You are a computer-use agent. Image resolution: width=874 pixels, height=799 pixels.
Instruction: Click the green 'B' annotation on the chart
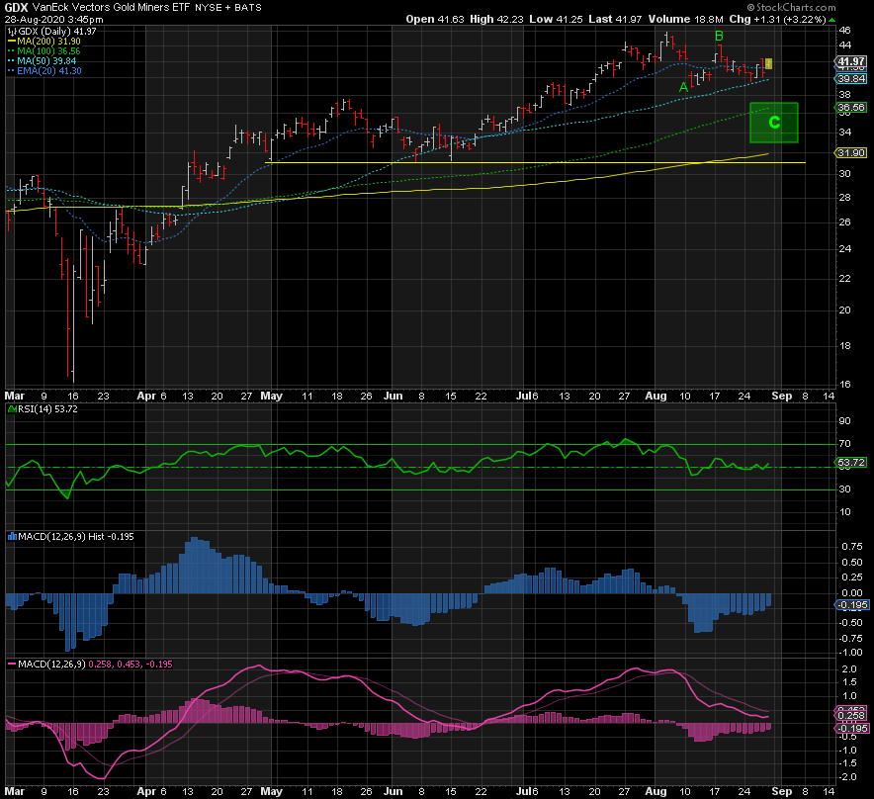(x=719, y=37)
